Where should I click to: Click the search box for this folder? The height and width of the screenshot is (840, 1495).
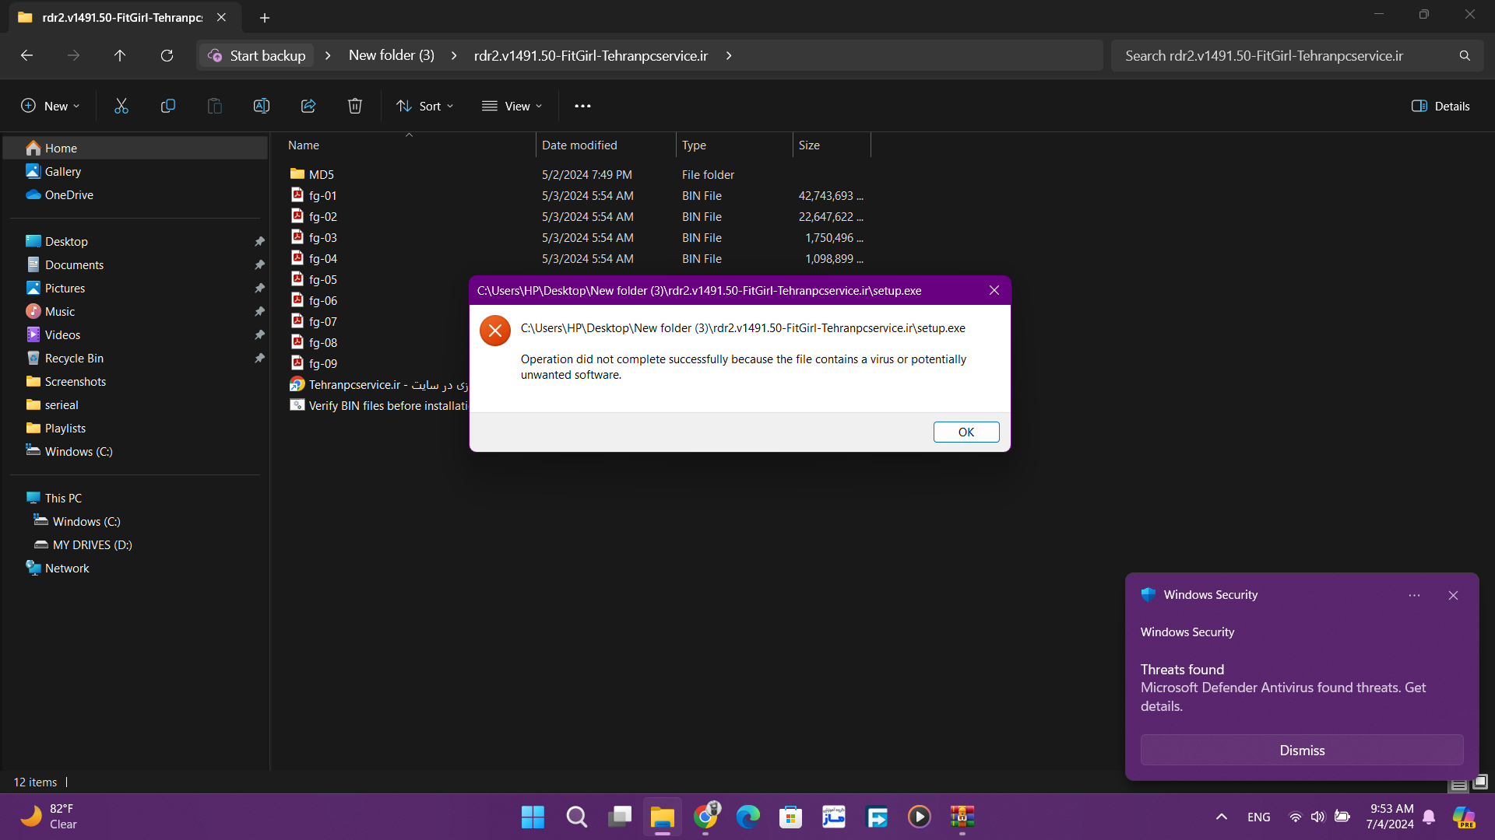[x=1285, y=55]
